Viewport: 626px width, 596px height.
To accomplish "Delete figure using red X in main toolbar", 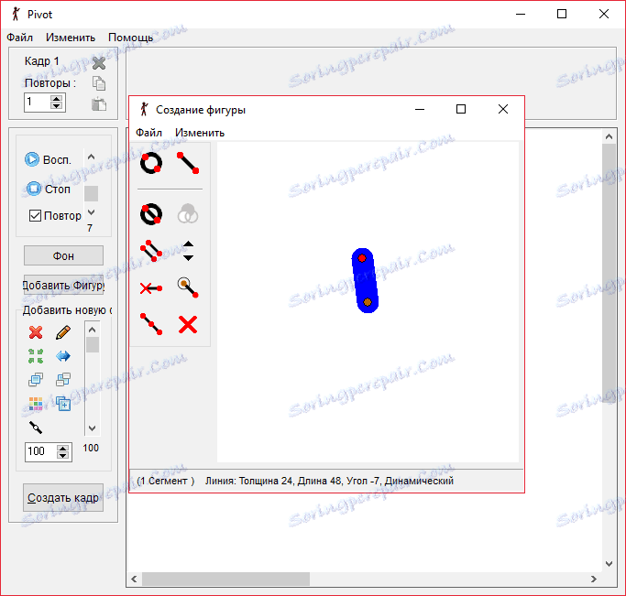I will click(36, 332).
